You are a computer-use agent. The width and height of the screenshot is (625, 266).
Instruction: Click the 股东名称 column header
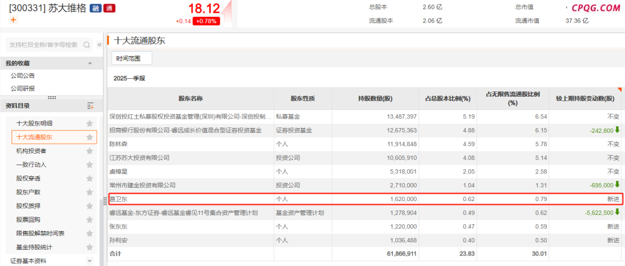(x=190, y=99)
